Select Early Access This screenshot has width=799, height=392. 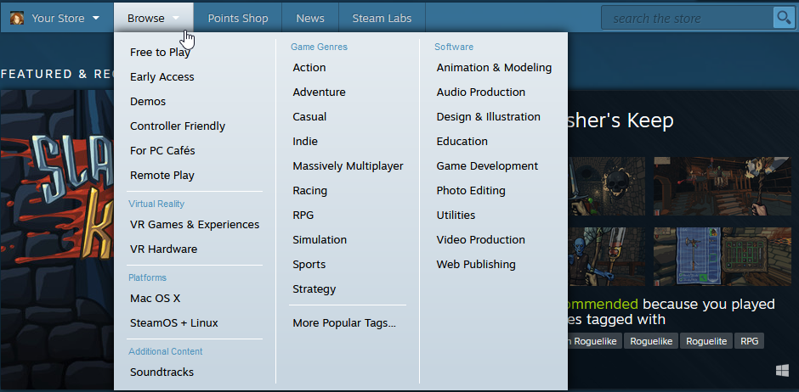pyautogui.click(x=162, y=76)
